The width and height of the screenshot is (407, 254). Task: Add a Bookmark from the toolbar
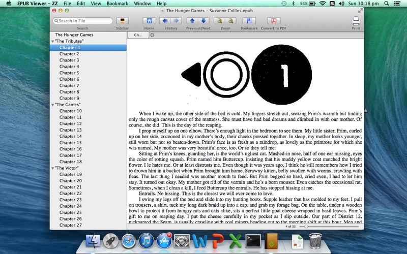pyautogui.click(x=249, y=21)
